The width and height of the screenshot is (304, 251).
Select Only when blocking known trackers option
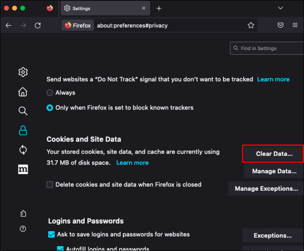tap(50, 107)
